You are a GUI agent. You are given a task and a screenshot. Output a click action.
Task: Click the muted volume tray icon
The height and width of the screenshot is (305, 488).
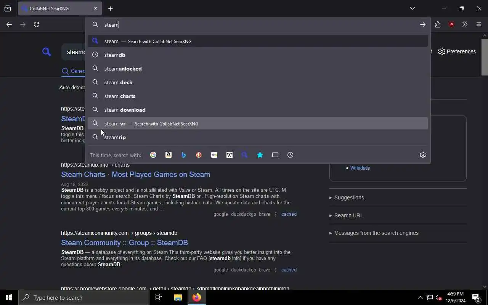[x=438, y=297]
